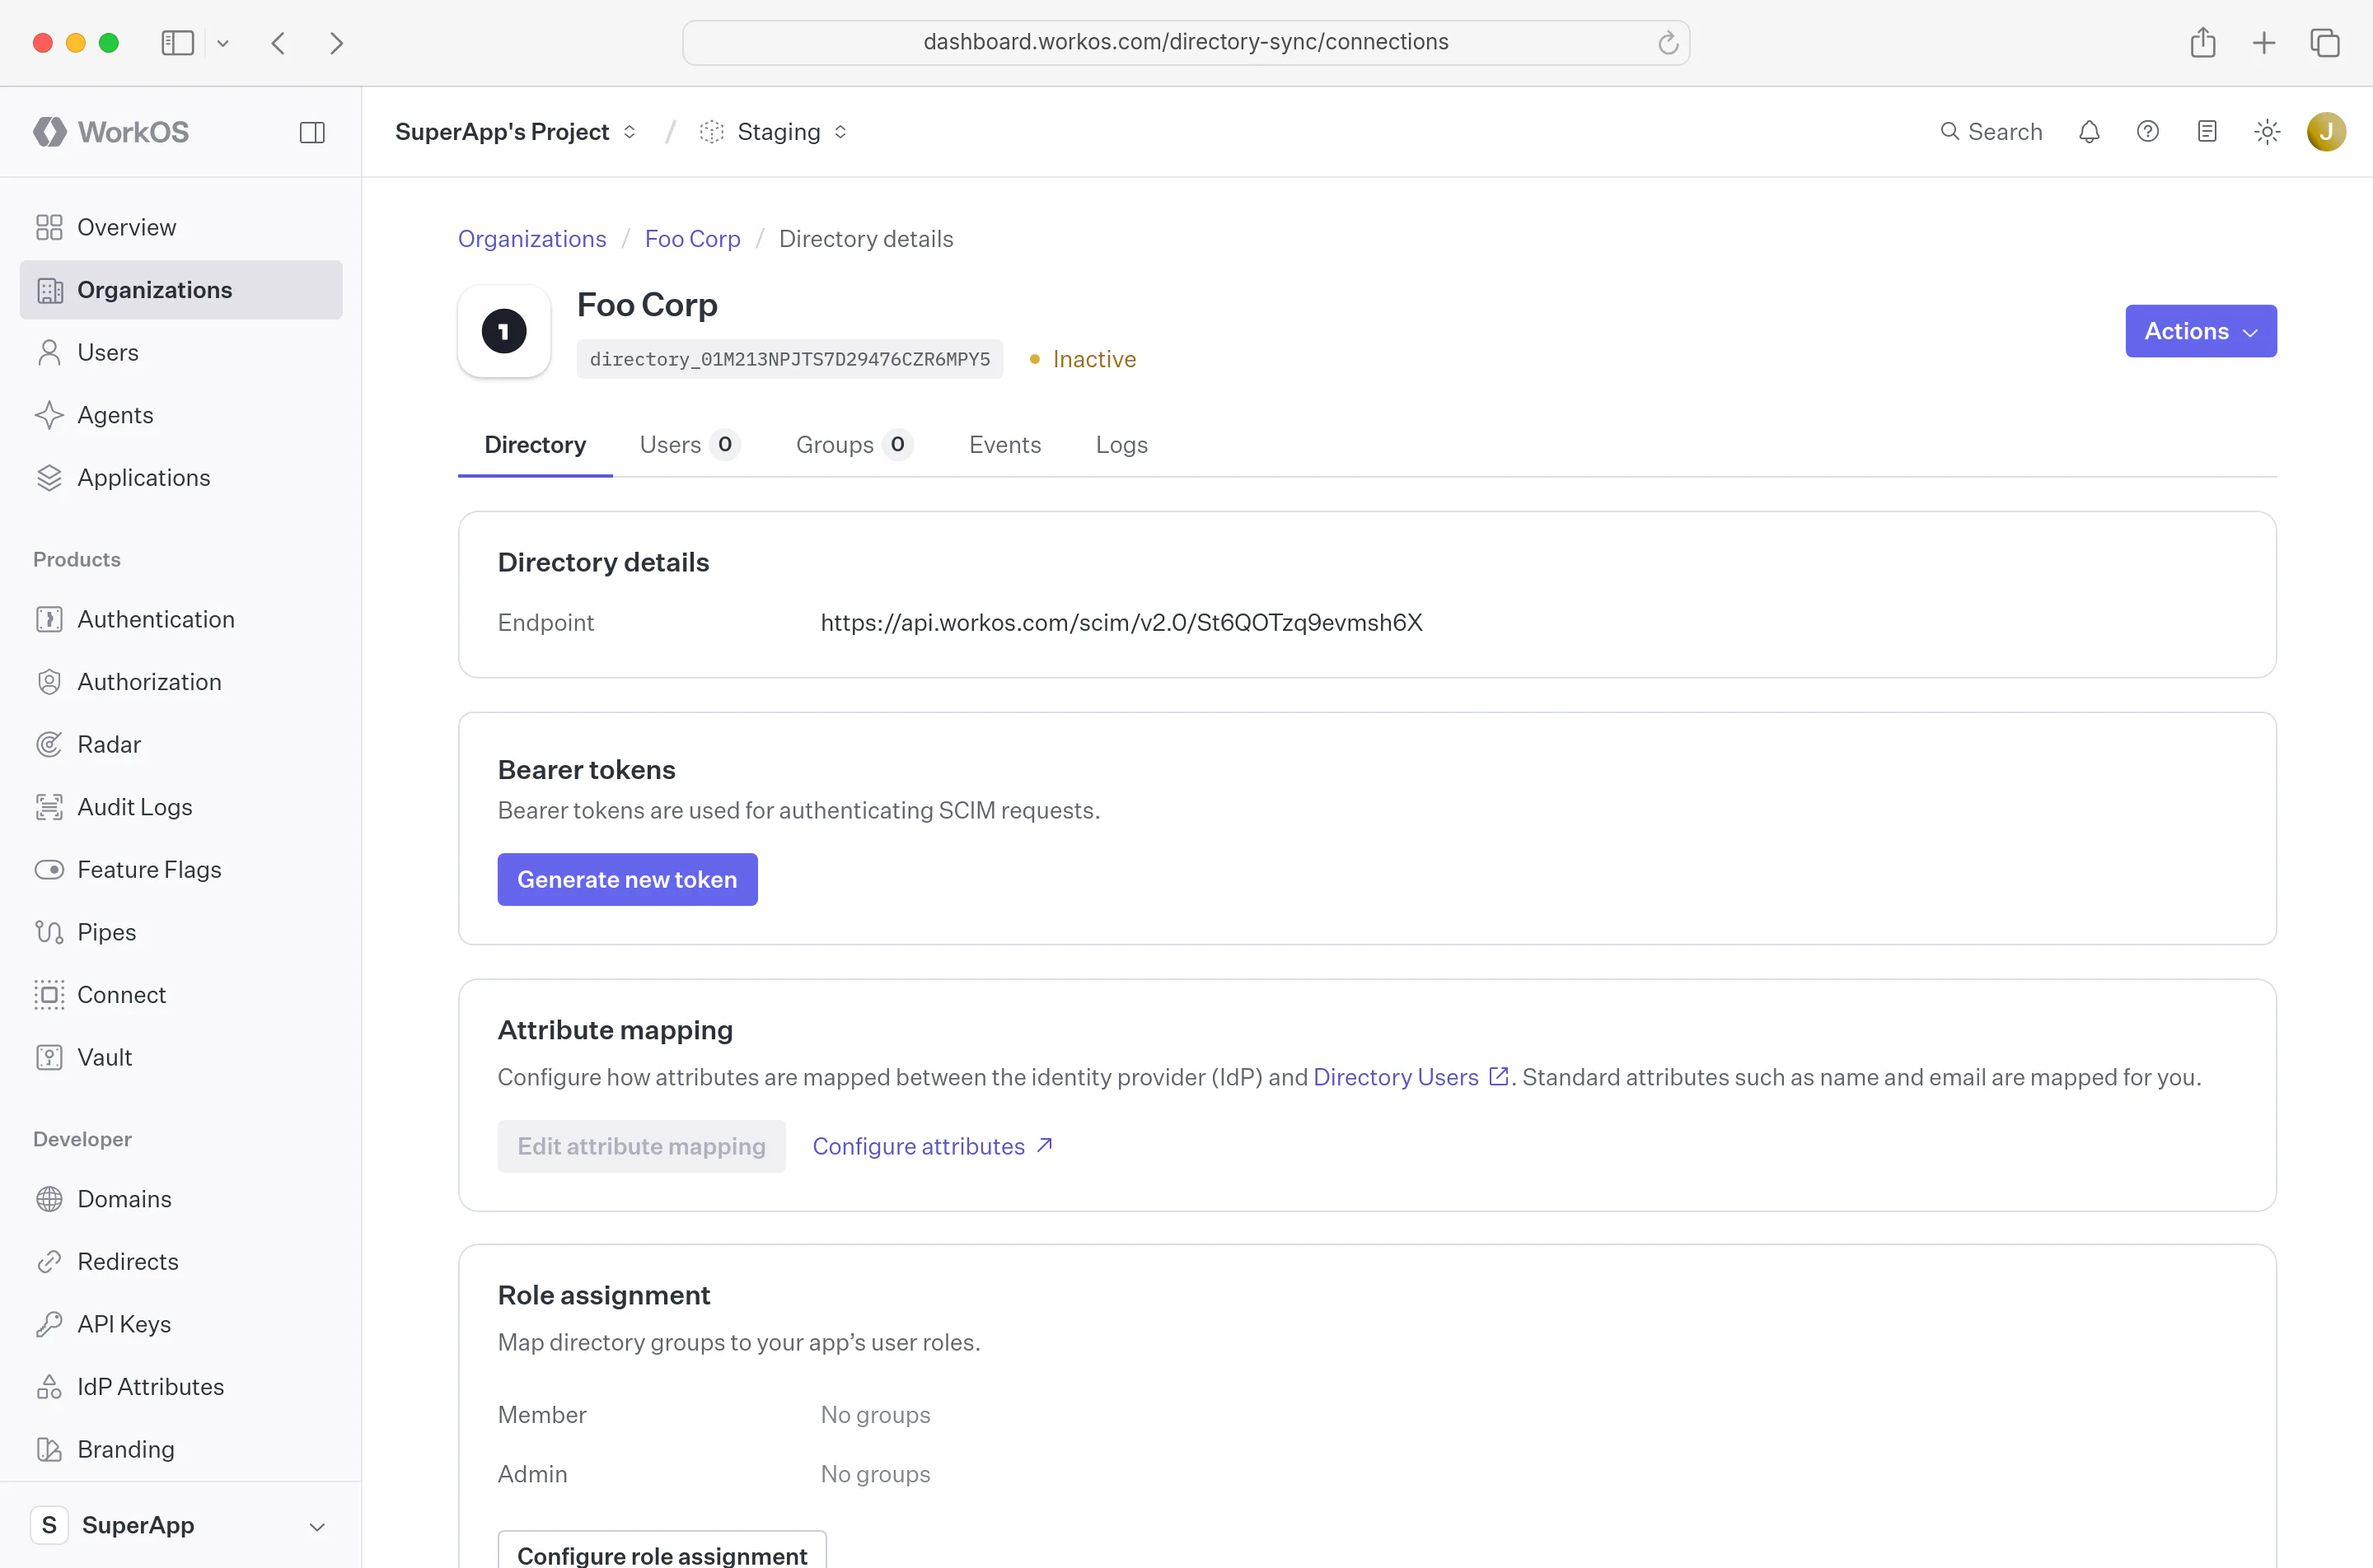The image size is (2373, 1568).
Task: Open a new Safari tab
Action: pyautogui.click(x=2264, y=43)
